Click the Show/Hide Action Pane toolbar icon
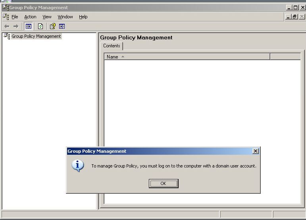 tap(62, 26)
